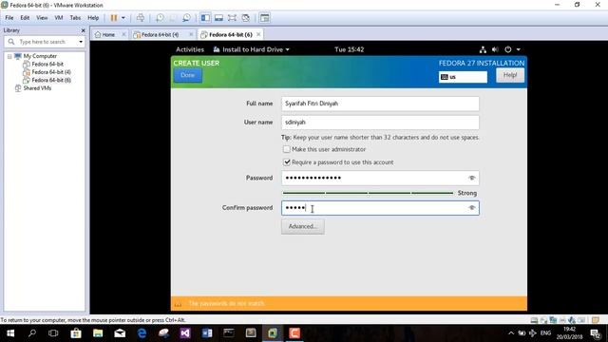Click the blue Done button

(188, 75)
